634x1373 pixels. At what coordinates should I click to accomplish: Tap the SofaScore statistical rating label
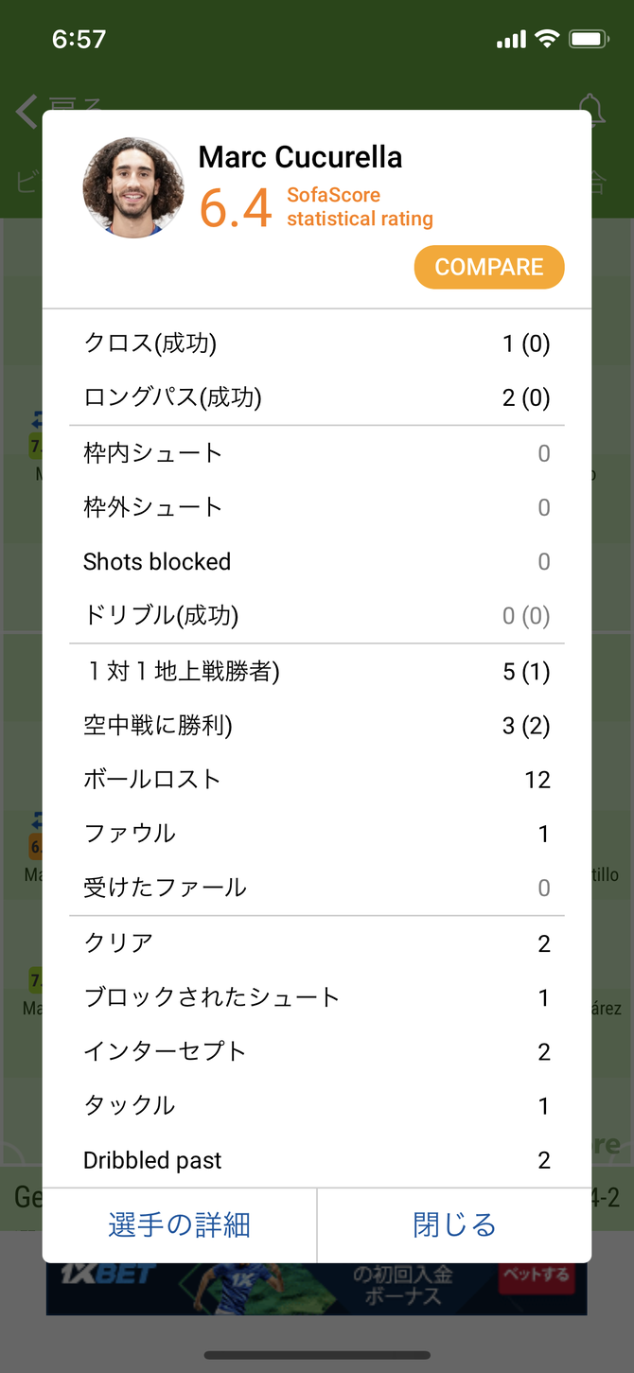360,207
